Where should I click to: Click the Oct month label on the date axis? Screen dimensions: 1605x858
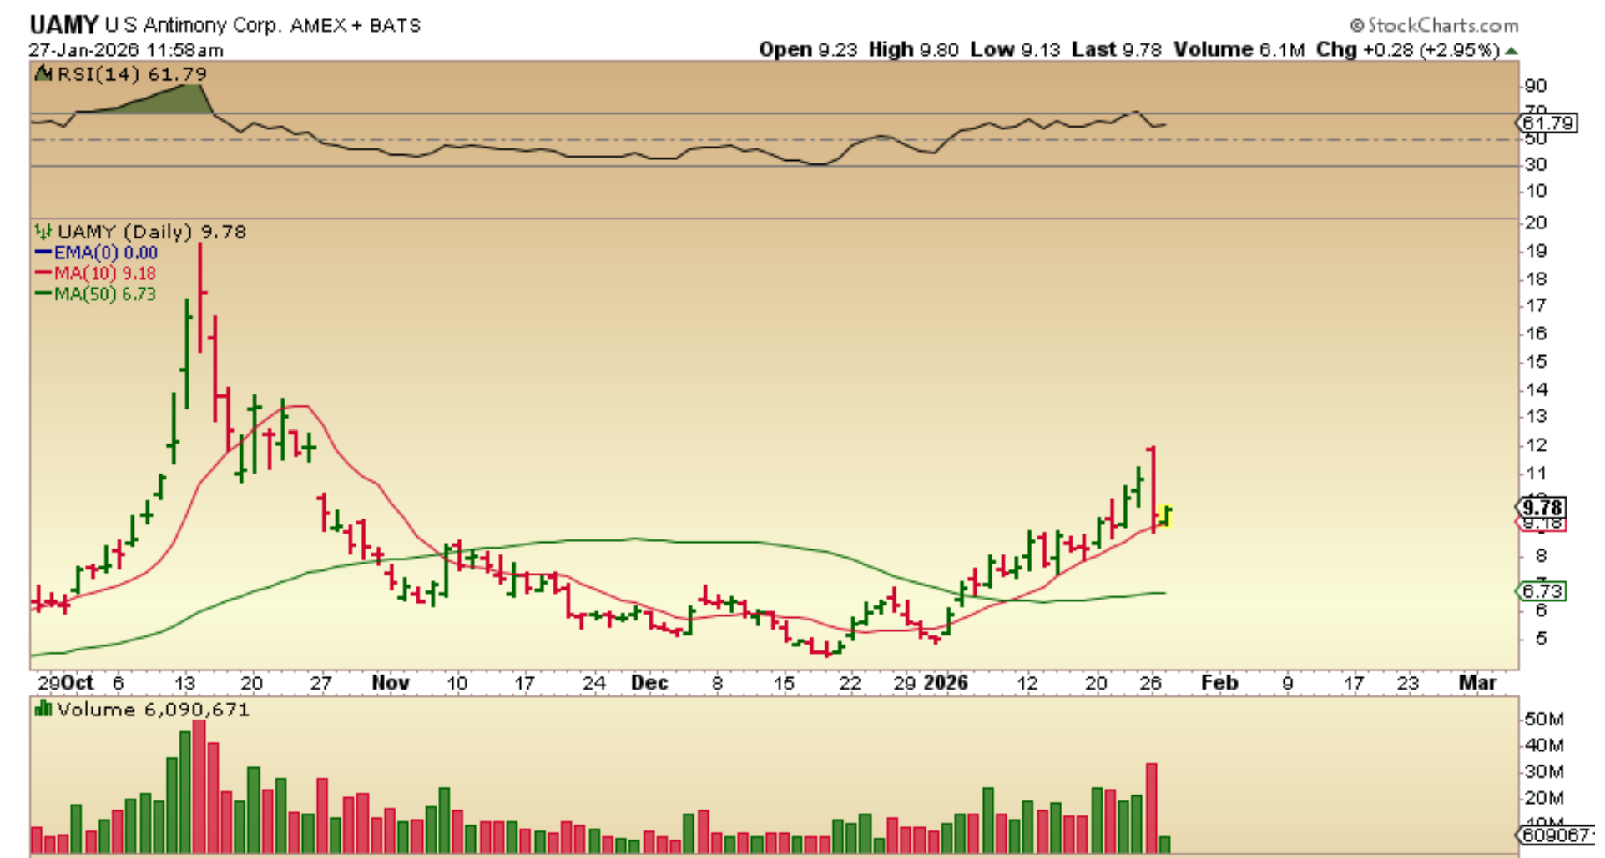[x=78, y=683]
